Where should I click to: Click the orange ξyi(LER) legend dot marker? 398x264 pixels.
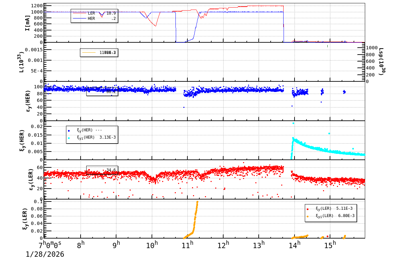tap(307, 216)
